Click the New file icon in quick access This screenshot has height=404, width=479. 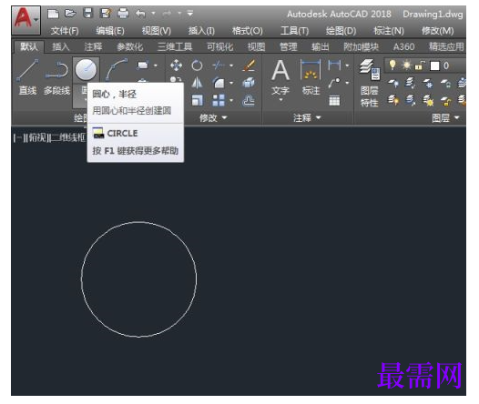pyautogui.click(x=53, y=14)
